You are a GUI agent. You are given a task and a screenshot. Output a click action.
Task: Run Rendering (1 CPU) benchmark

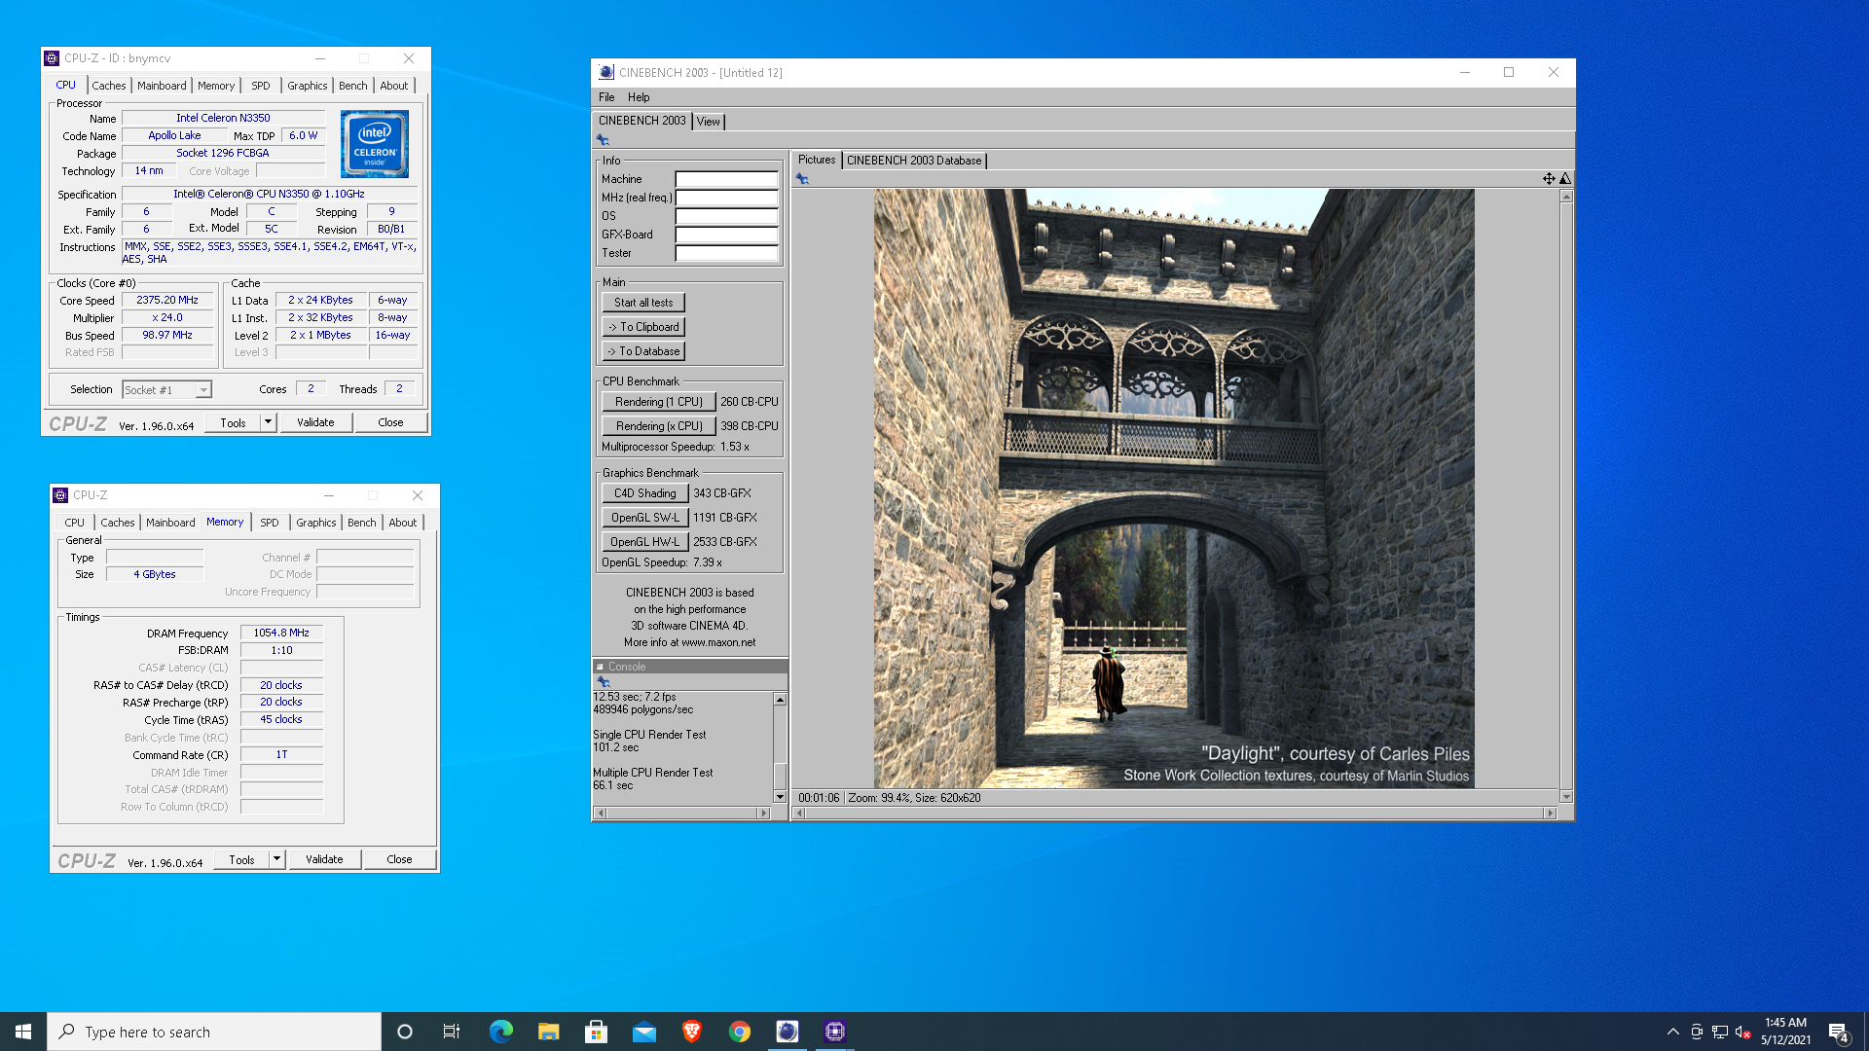coord(659,402)
